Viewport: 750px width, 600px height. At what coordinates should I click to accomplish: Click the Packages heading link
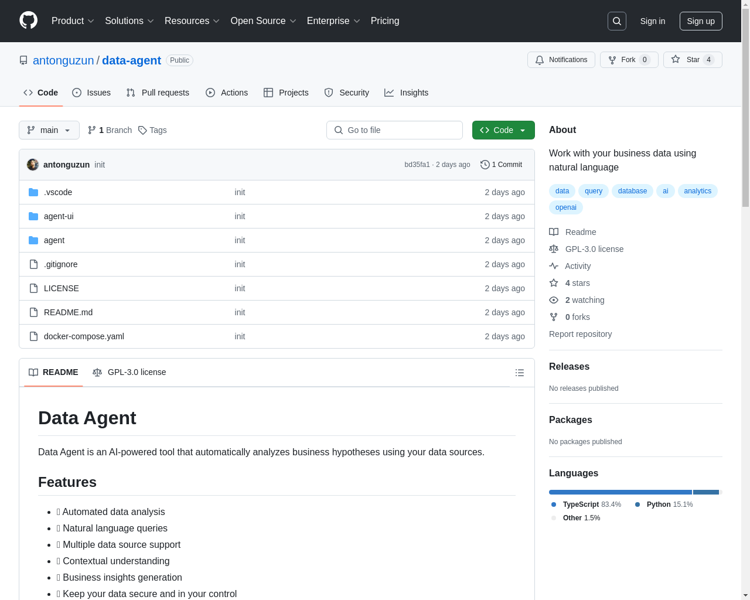coord(570,420)
